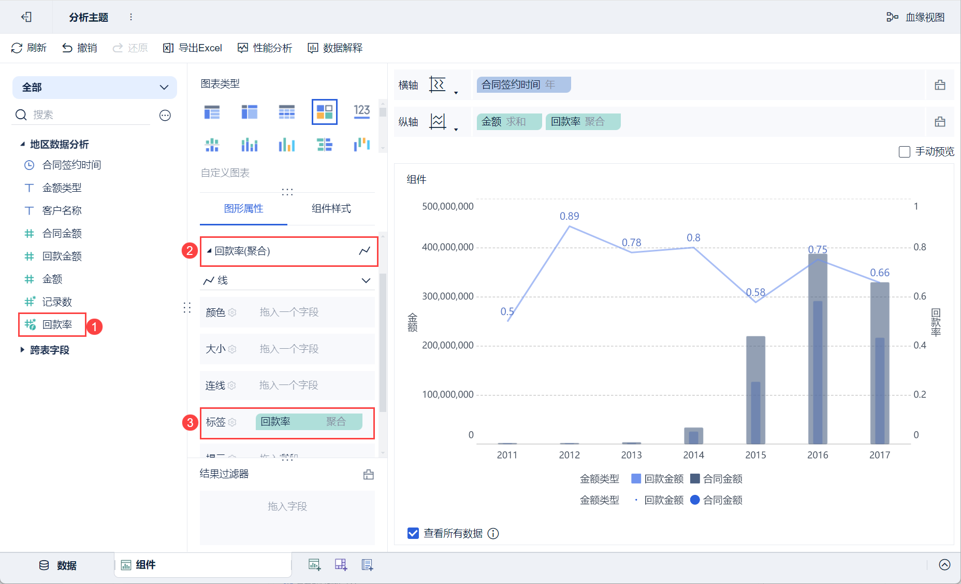Click the 回款率 聚合 pill on the 纵轴 shelf
Screen dimensions: 961x584
583,122
